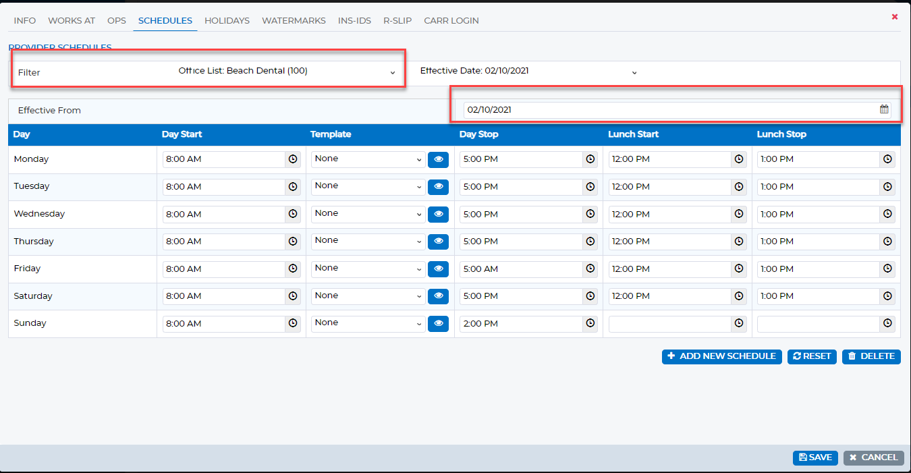Screen dimensions: 911x473
Task: Switch to the HOLIDAYS tab
Action: 227,21
